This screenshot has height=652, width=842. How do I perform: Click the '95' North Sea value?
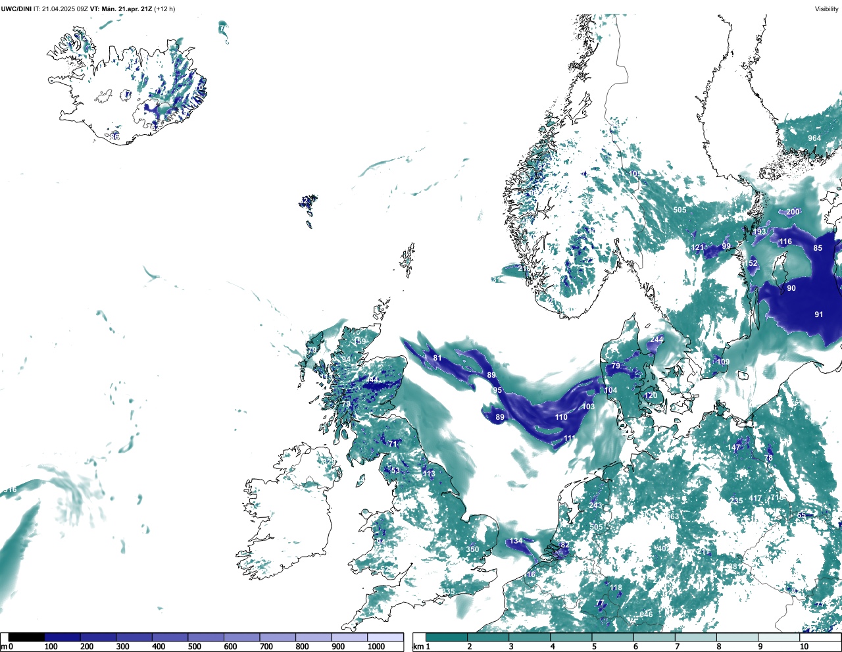click(497, 390)
